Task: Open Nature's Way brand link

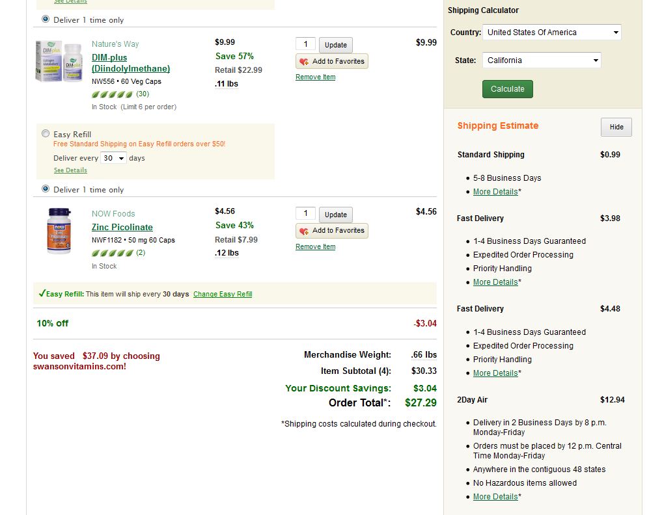Action: (x=115, y=44)
